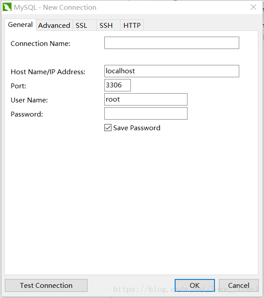Viewport: 264px width, 298px height.
Task: Click the Password label
Action: (27, 114)
